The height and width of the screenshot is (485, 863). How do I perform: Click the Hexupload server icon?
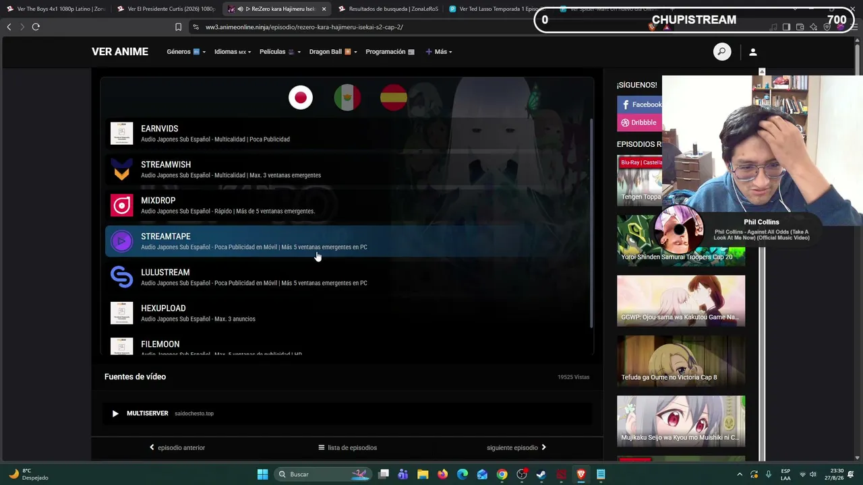pos(122,313)
